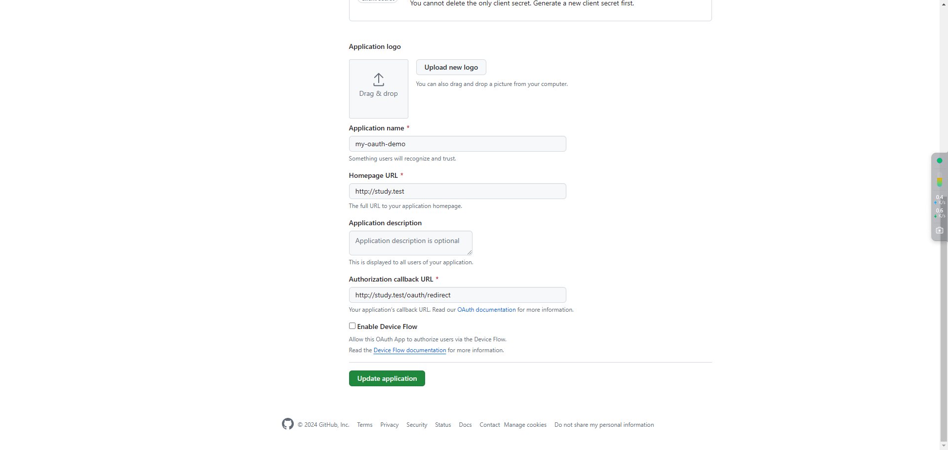The width and height of the screenshot is (948, 450).
Task: Open the Privacy page from the footer
Action: (389, 424)
